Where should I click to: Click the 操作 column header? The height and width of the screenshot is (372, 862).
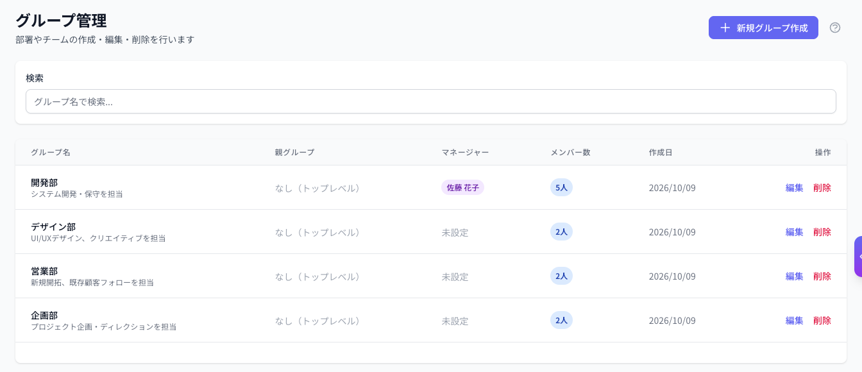pos(823,153)
